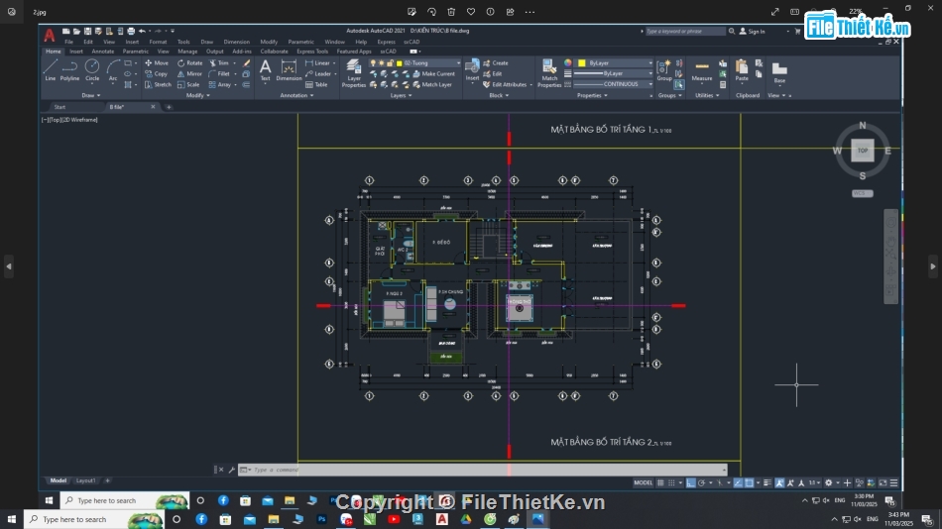Toggle snap mode in status bar

[x=671, y=482]
